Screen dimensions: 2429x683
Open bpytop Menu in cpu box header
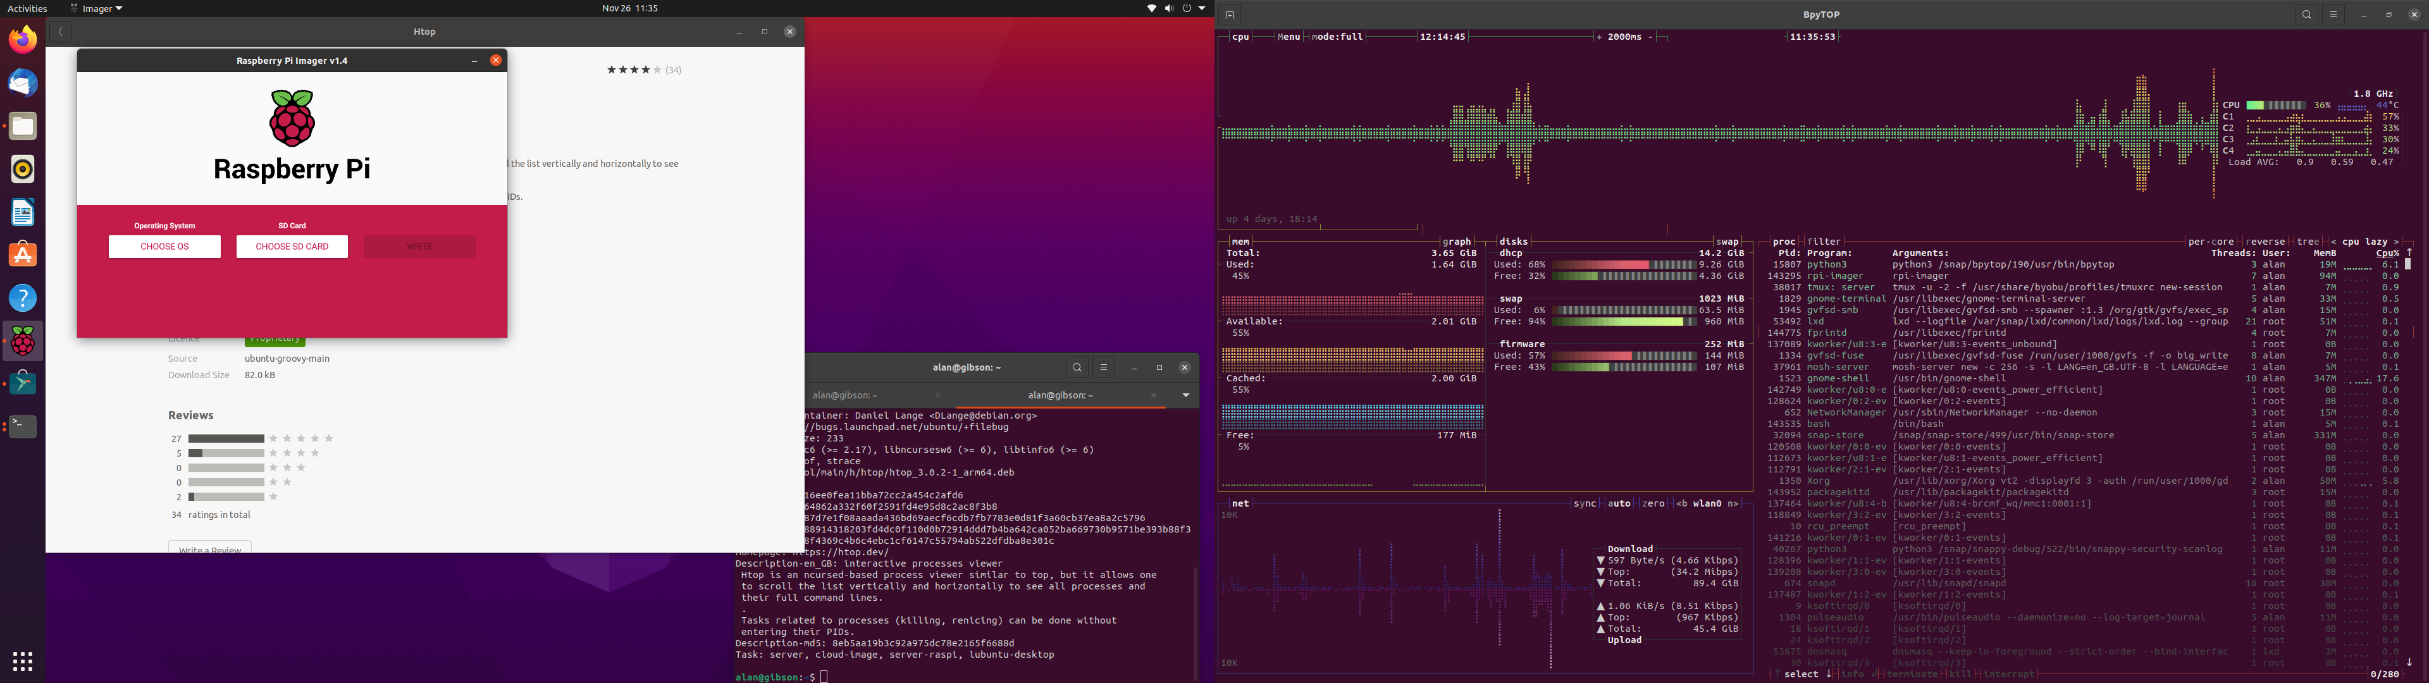coord(1288,37)
